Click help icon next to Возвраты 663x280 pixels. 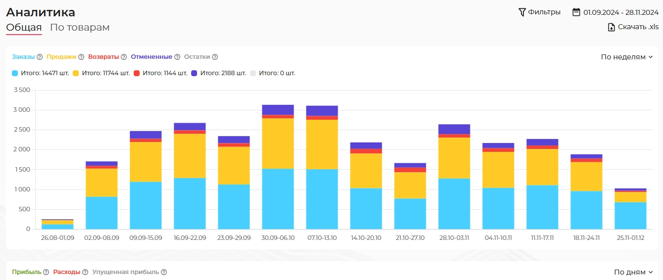124,57
